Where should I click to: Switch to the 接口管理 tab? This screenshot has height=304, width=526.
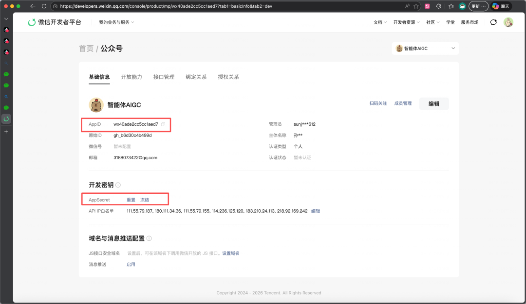(x=164, y=77)
